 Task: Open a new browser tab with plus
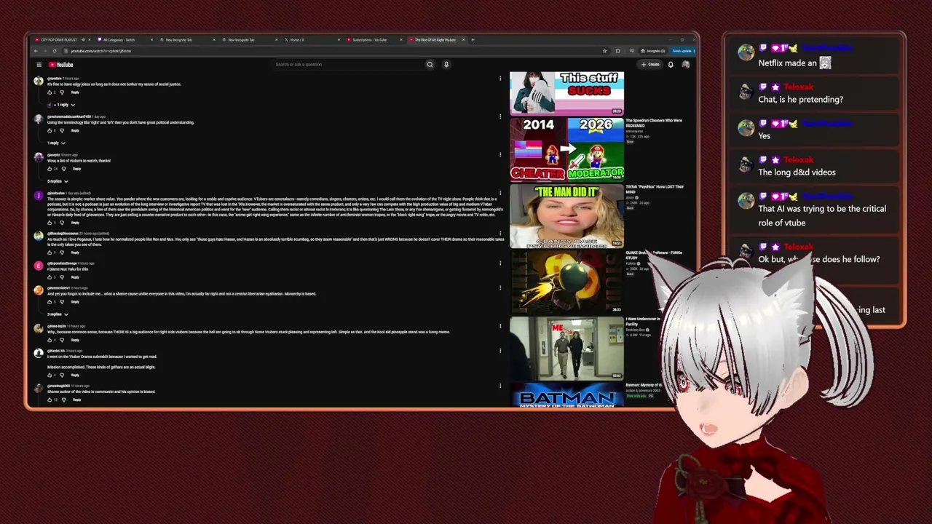pyautogui.click(x=473, y=40)
